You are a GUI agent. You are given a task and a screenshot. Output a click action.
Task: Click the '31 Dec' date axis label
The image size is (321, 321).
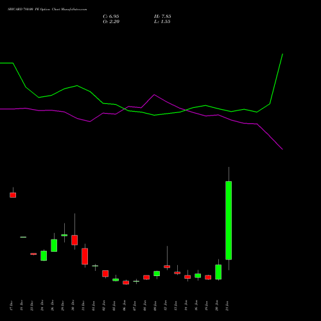tap(83, 306)
